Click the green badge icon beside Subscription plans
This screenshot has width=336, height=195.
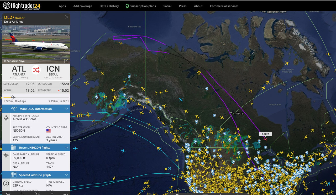(127, 6)
